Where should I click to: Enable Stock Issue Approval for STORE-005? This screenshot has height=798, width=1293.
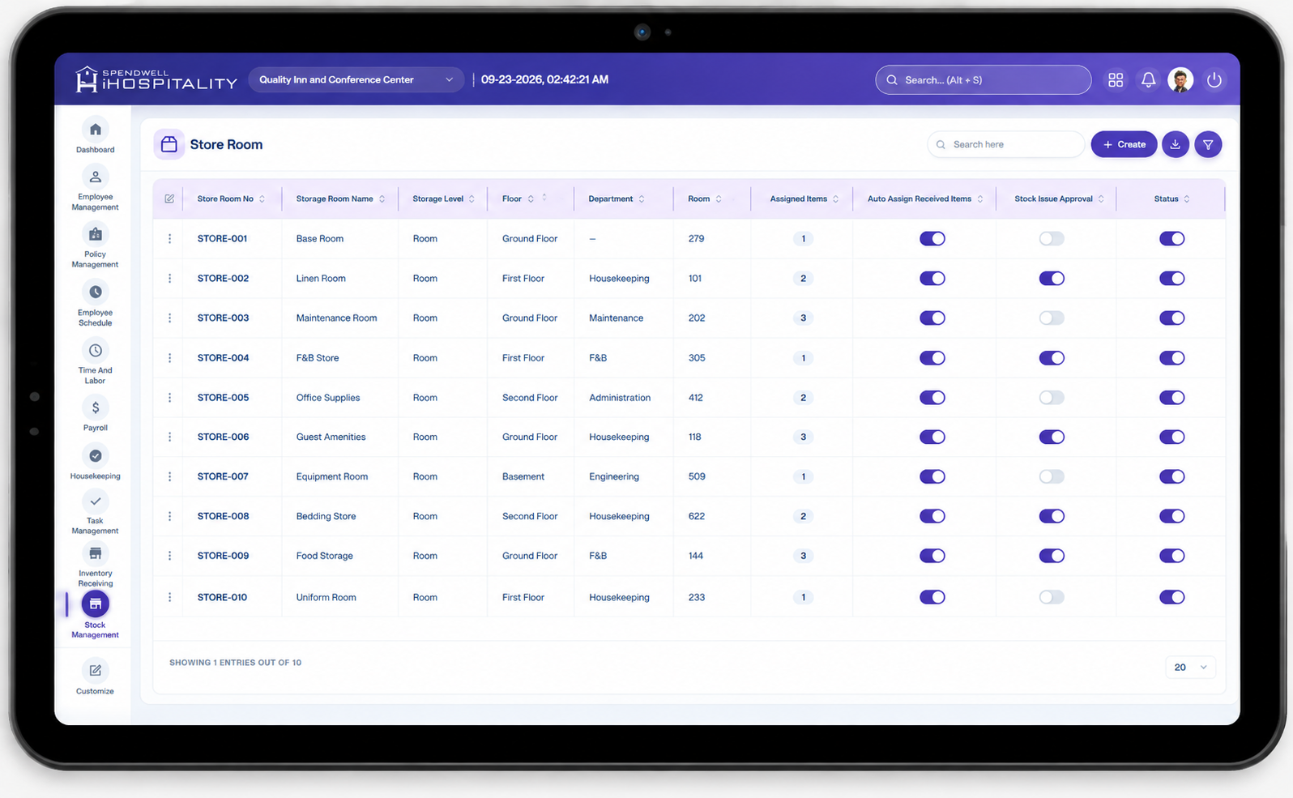pos(1052,398)
